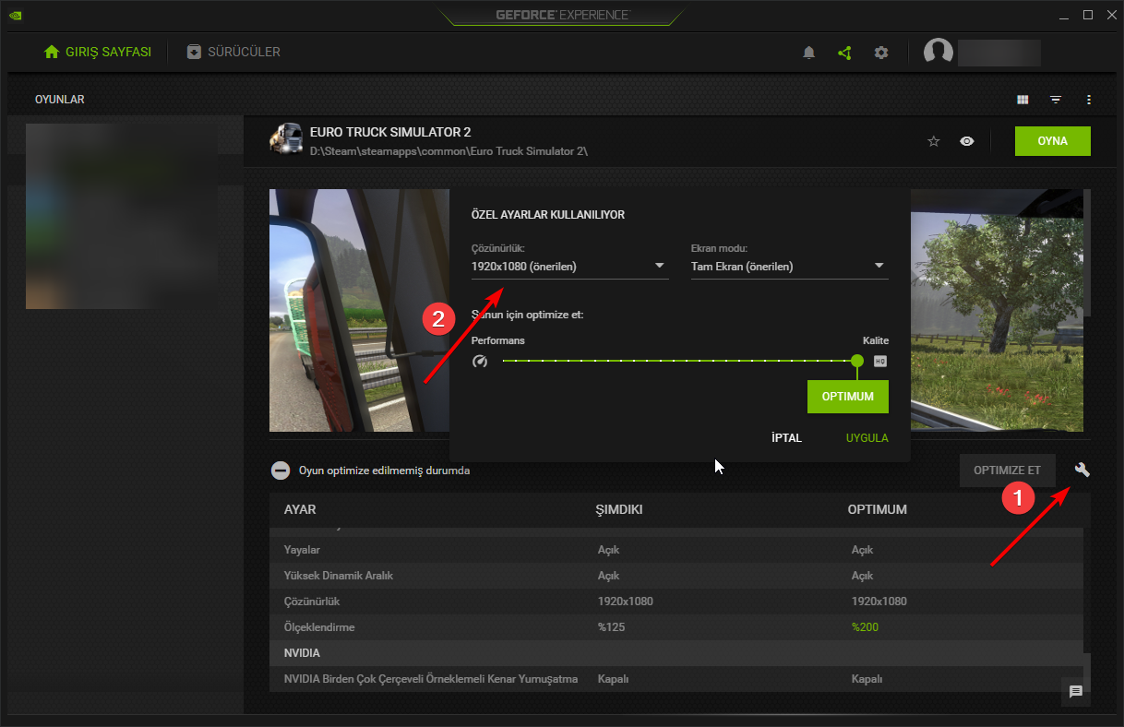The width and height of the screenshot is (1124, 727).
Task: Apply settings with Uygula
Action: pos(867,438)
